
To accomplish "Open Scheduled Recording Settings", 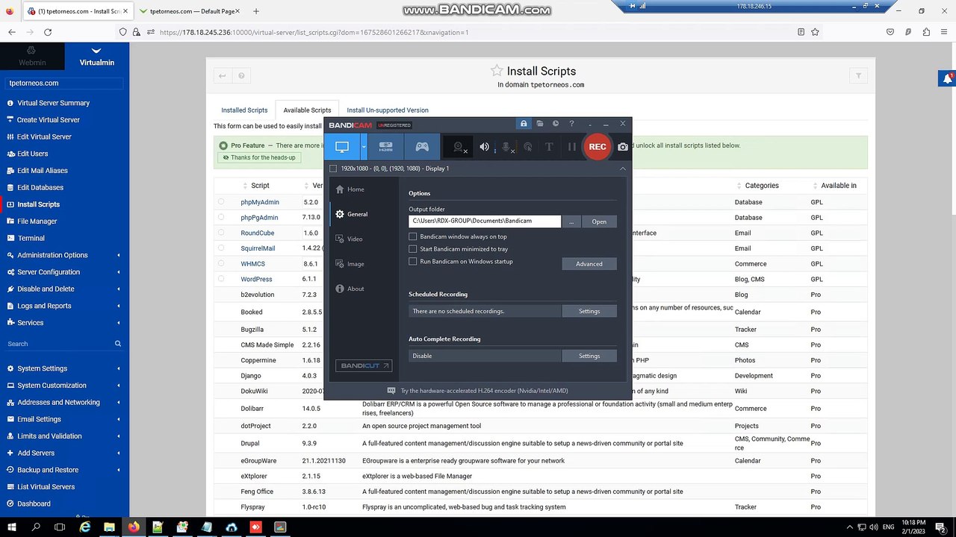I will [x=589, y=311].
